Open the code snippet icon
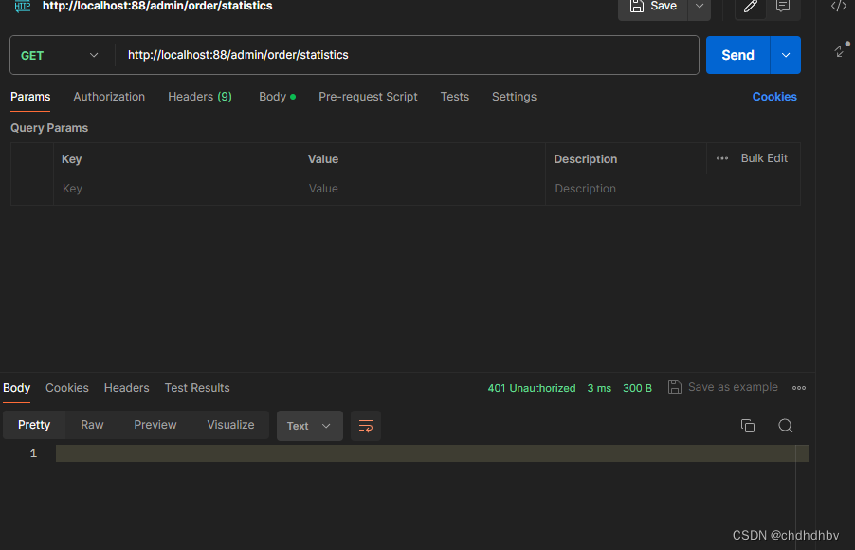This screenshot has width=855, height=550. click(x=838, y=7)
